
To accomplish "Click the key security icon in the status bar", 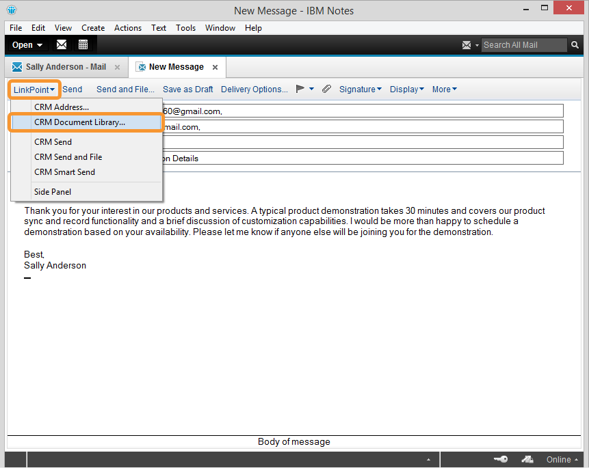I will (x=501, y=459).
